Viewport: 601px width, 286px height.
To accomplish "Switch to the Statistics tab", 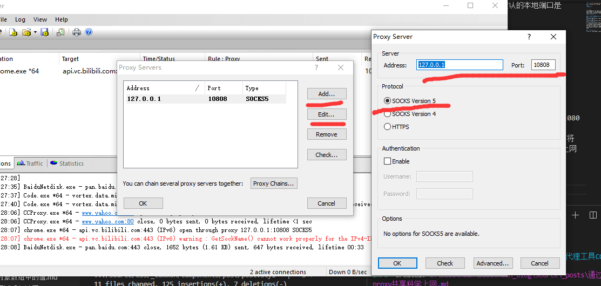I will [x=67, y=163].
